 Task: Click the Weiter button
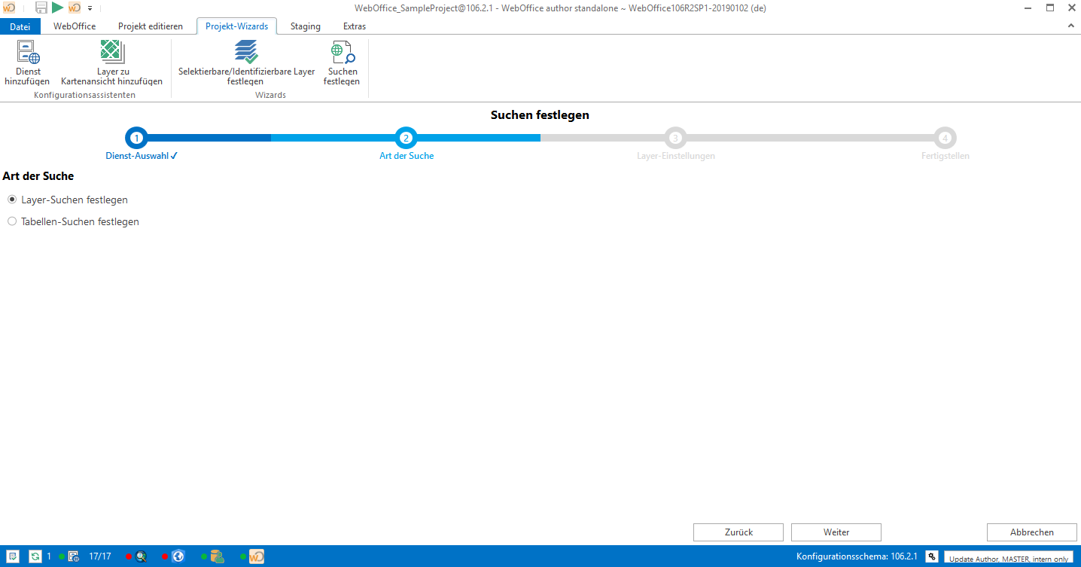[x=836, y=532]
